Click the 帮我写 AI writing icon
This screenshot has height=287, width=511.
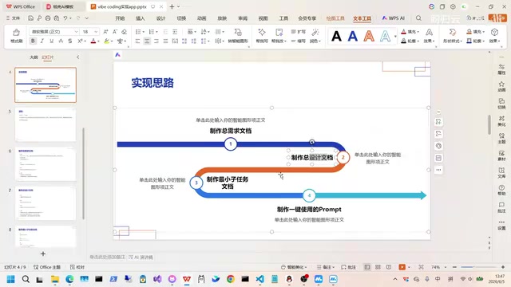click(262, 32)
